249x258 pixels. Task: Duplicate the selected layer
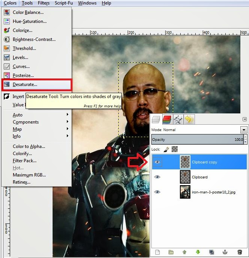(211, 252)
